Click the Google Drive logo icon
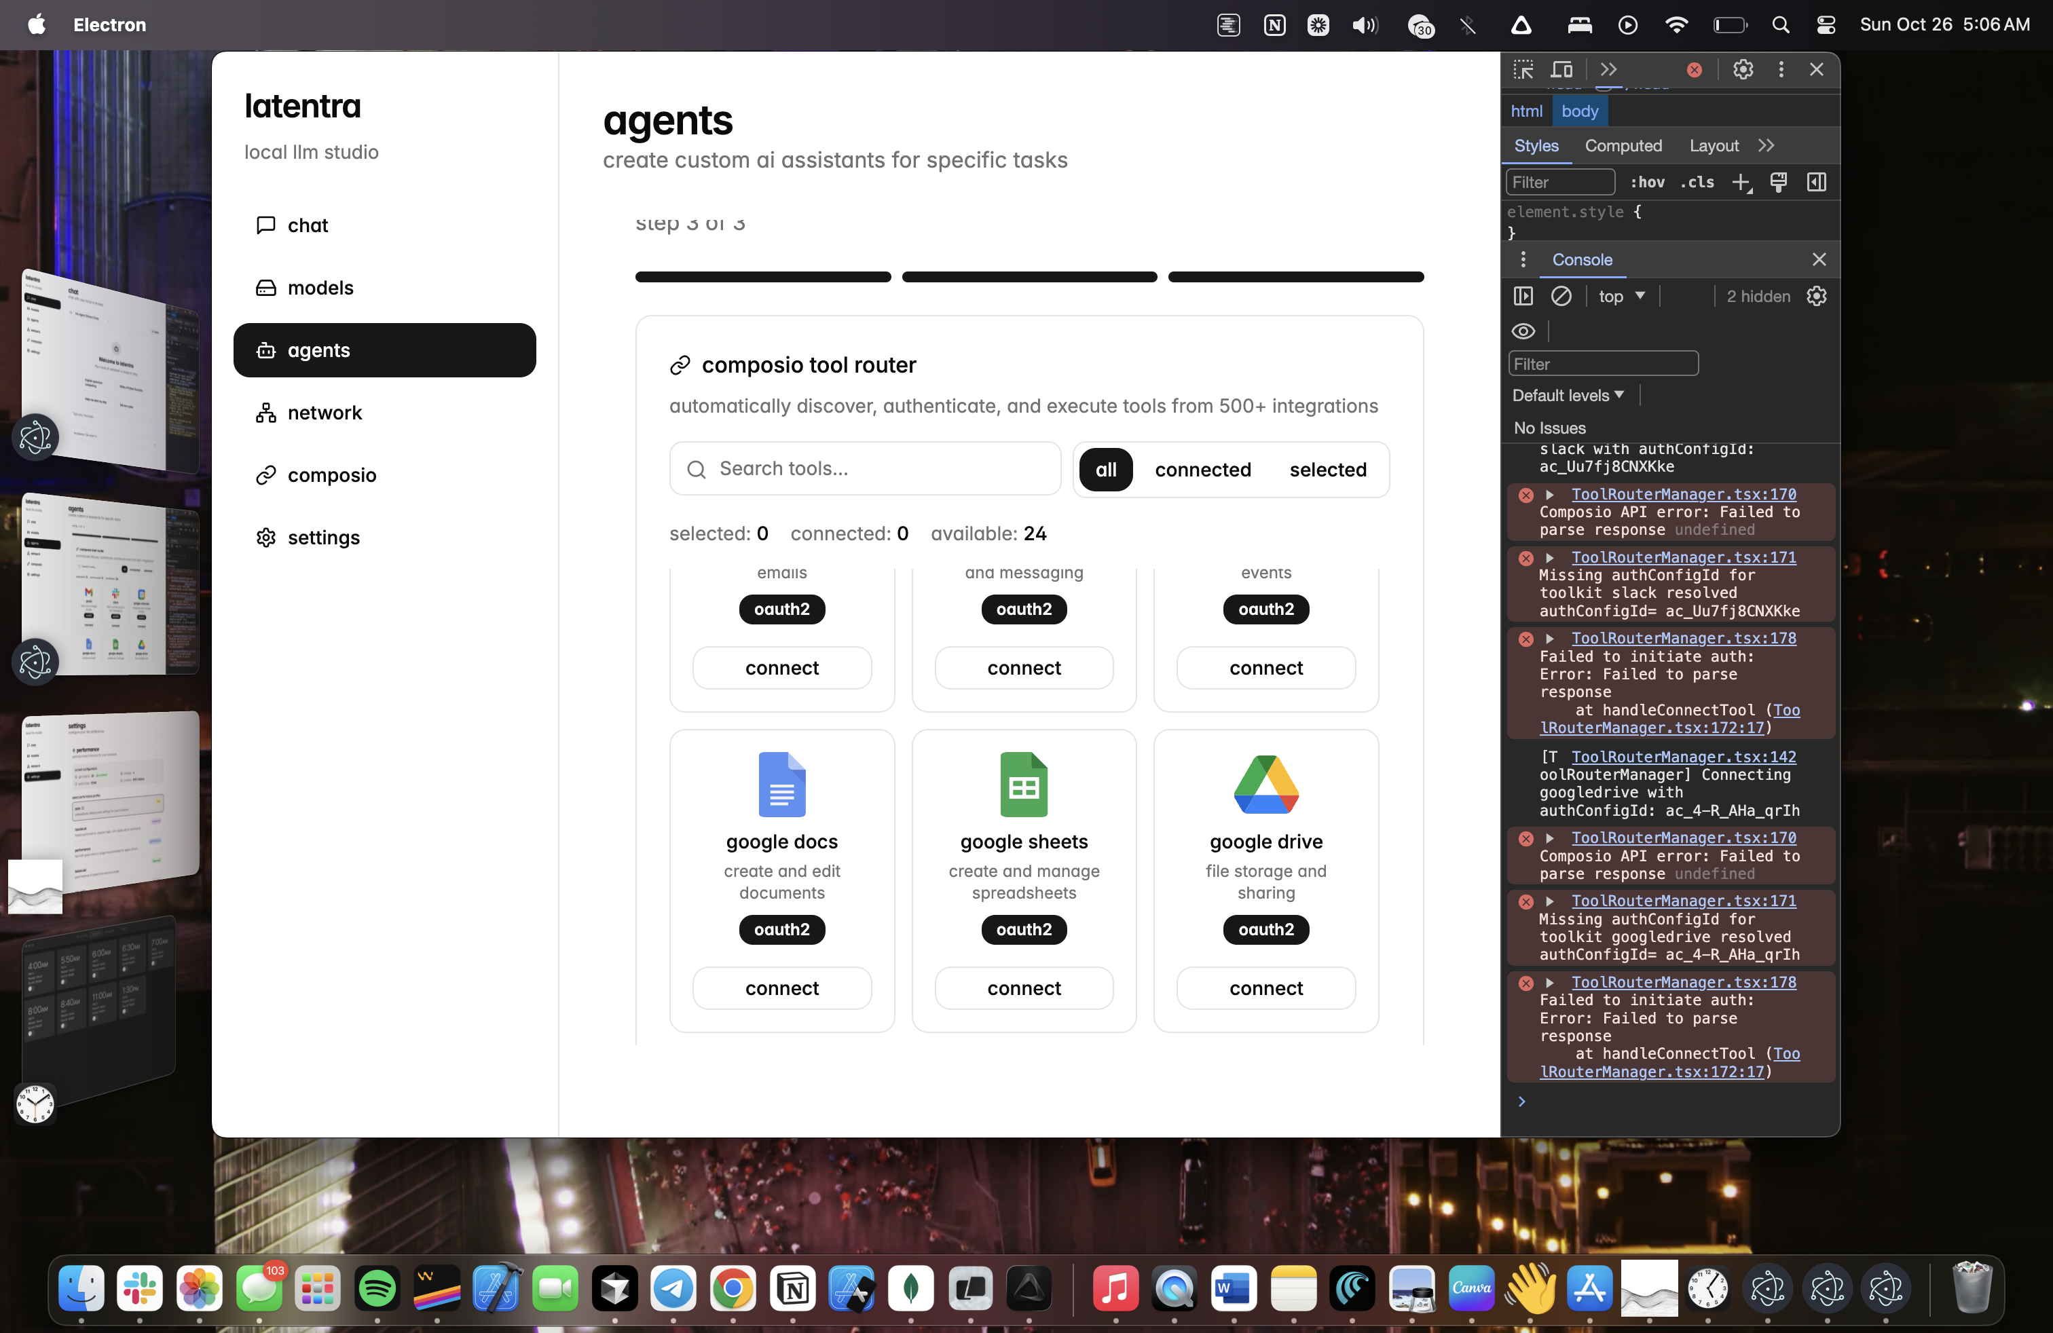The image size is (2053, 1333). [x=1265, y=785]
